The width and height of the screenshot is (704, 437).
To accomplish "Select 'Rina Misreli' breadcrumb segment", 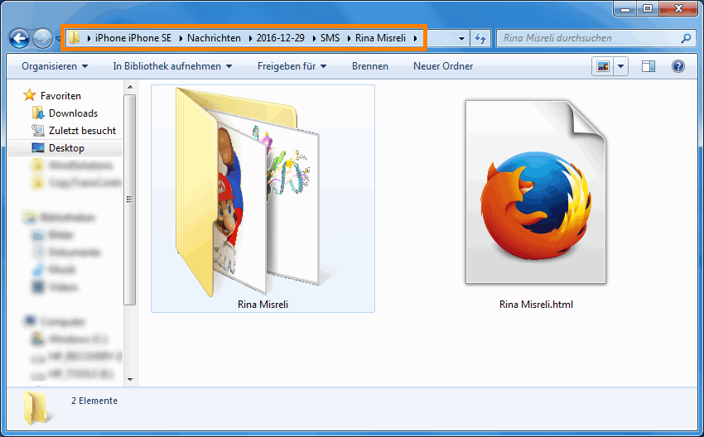I will click(380, 38).
